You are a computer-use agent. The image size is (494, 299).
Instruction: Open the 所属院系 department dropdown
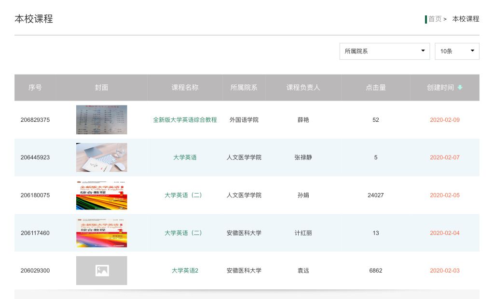click(x=384, y=51)
